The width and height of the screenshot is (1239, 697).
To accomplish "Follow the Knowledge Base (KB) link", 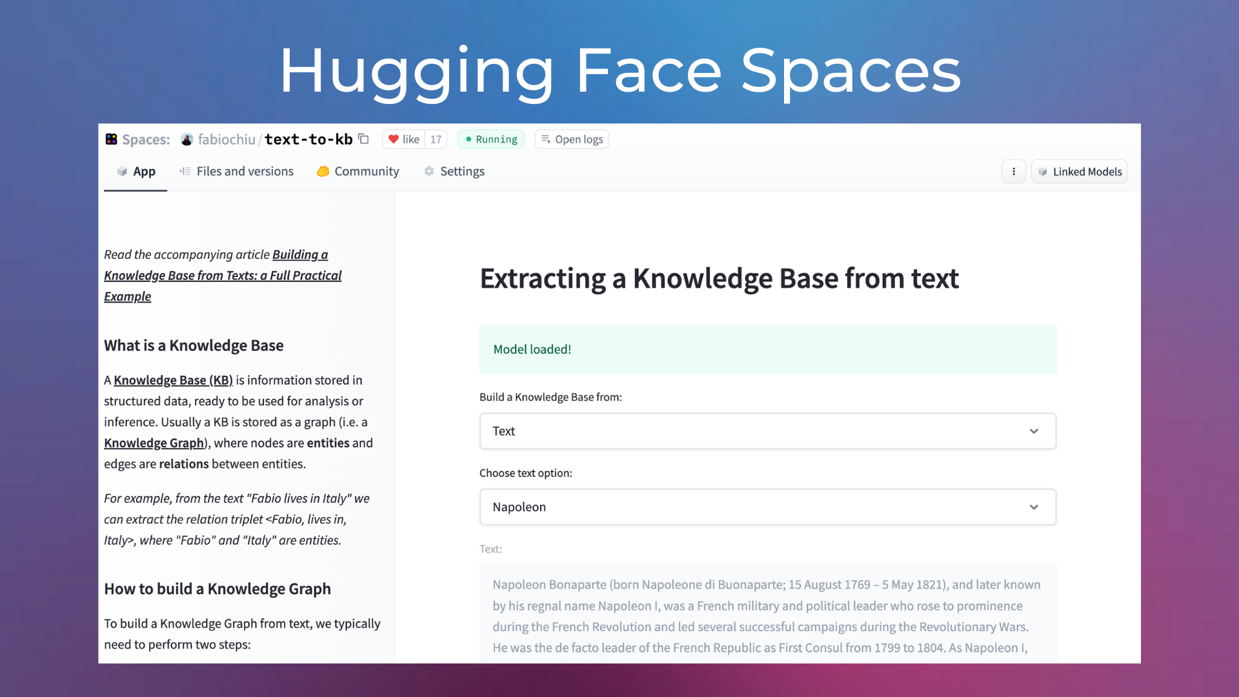I will 173,380.
